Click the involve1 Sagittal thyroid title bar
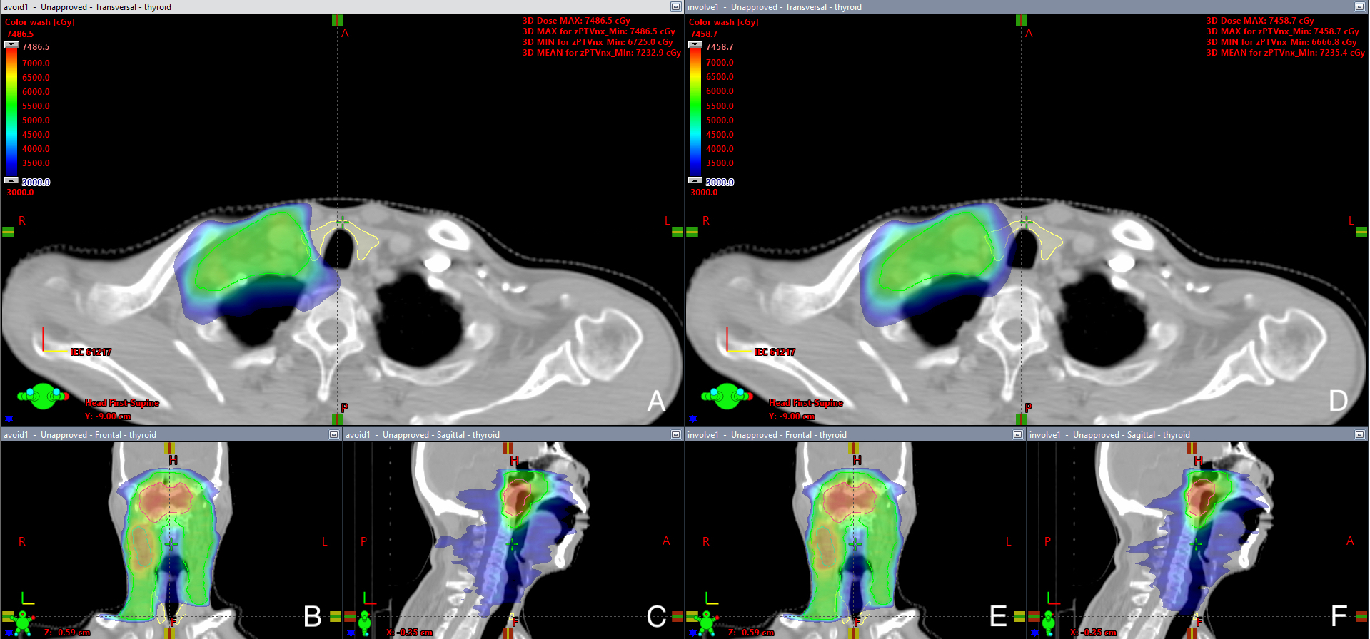1370x639 pixels. (1190, 434)
